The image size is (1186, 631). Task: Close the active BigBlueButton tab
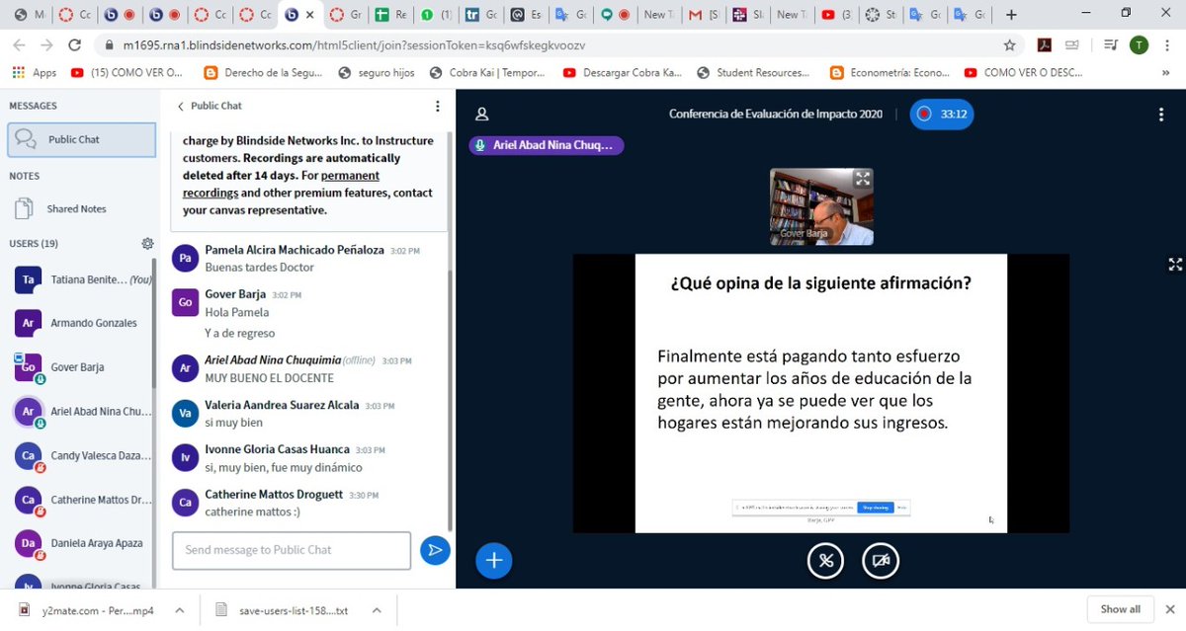[x=309, y=15]
